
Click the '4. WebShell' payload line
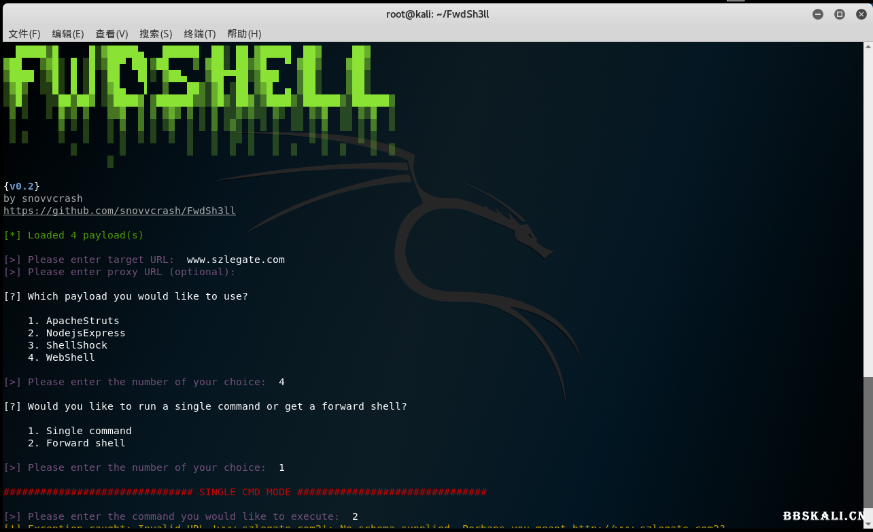coord(61,357)
